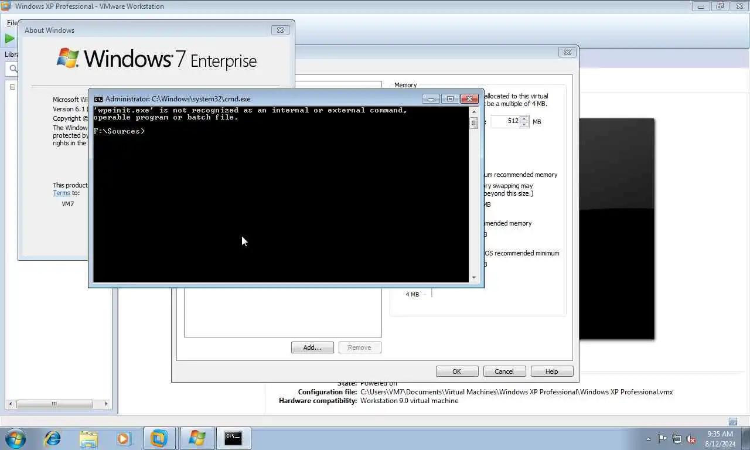This screenshot has height=450, width=750.
Task: Minimize the cmd.exe window
Action: tap(431, 99)
